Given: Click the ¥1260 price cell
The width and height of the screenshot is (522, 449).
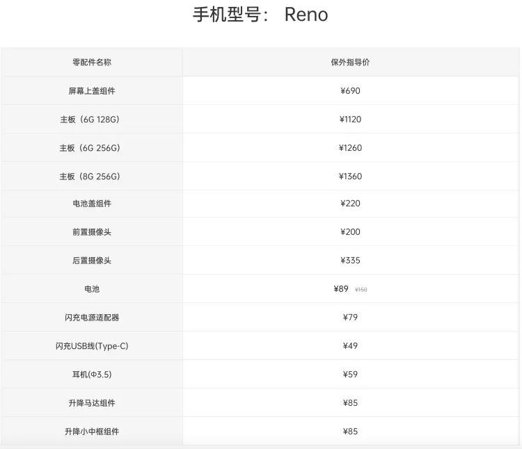Looking at the screenshot, I should pyautogui.click(x=350, y=148).
